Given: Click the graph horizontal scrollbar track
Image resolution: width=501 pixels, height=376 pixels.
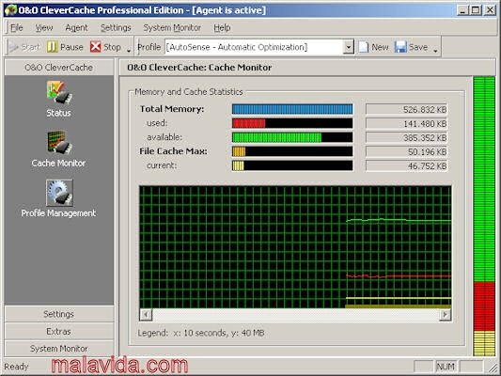Looking at the screenshot, I should coord(295,315).
